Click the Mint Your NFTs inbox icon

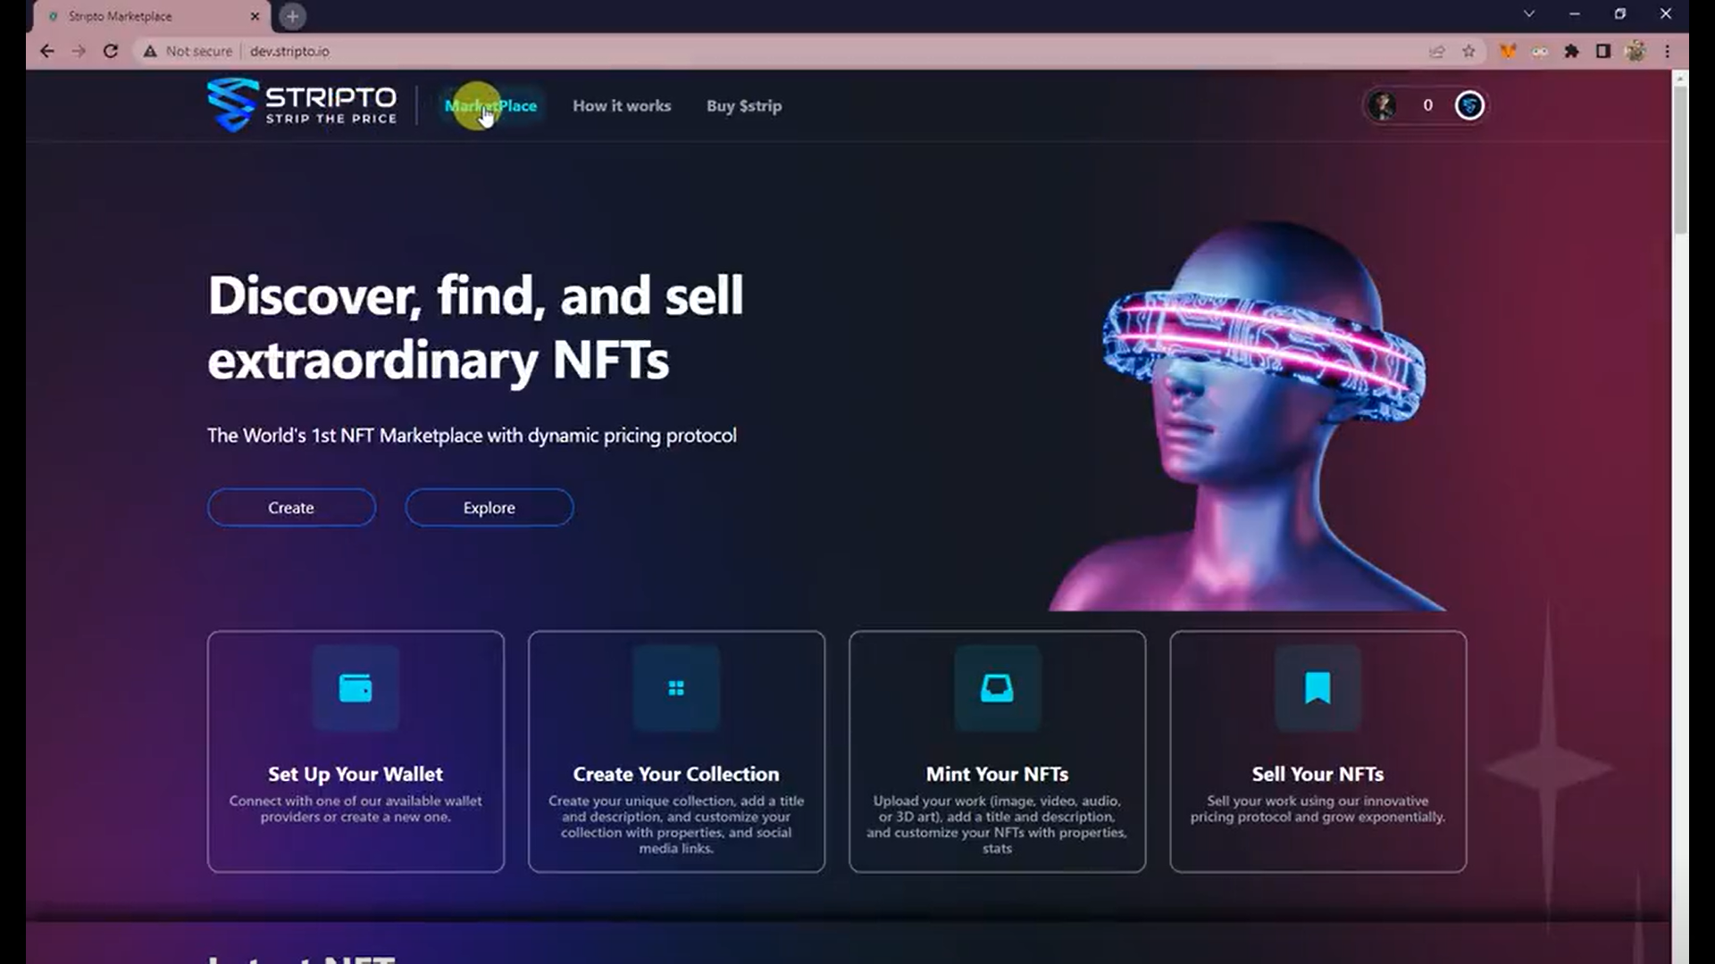pyautogui.click(x=997, y=688)
